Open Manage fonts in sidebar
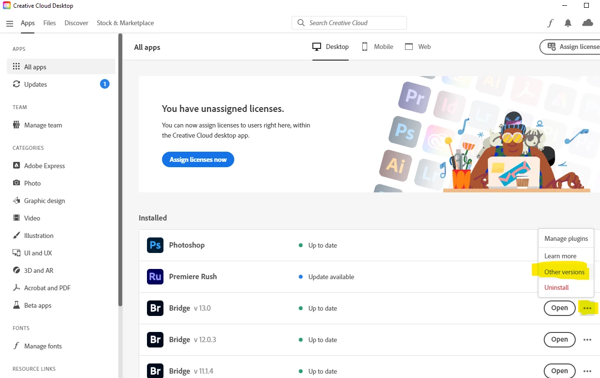Image resolution: width=600 pixels, height=378 pixels. click(x=61, y=346)
